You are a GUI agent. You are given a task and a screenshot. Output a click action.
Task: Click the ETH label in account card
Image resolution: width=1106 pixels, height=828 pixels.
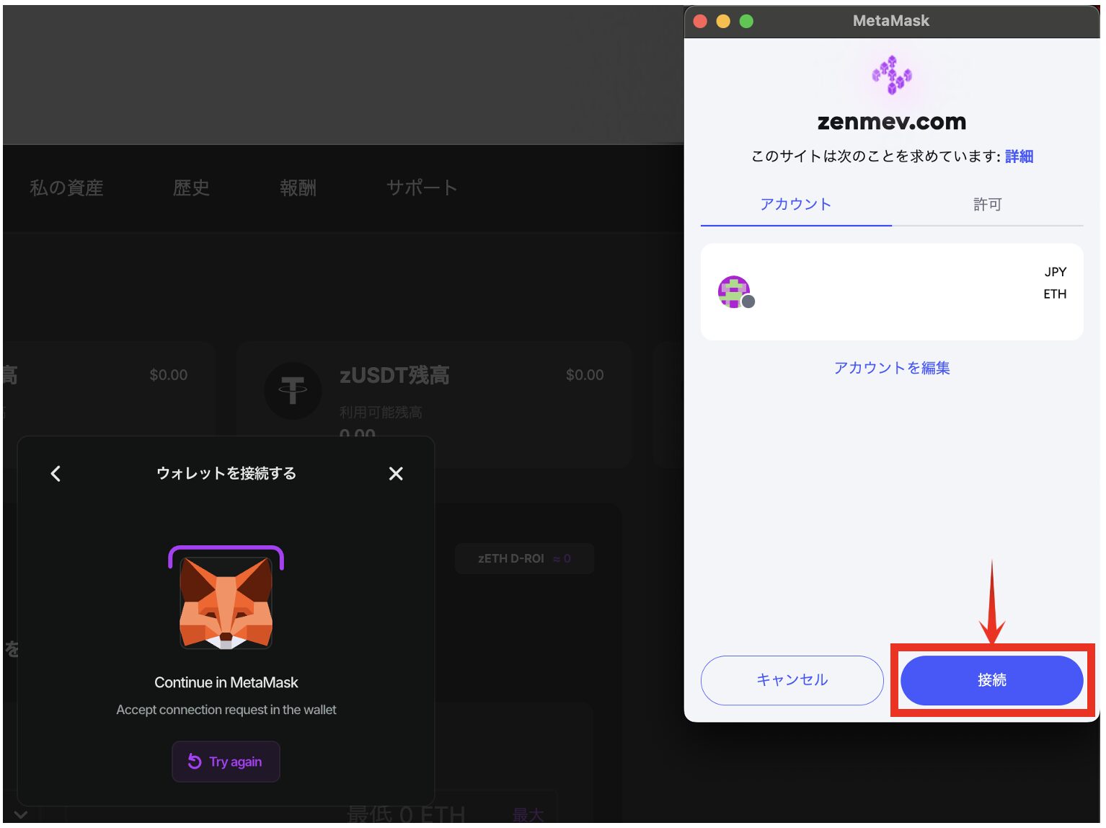1055,294
